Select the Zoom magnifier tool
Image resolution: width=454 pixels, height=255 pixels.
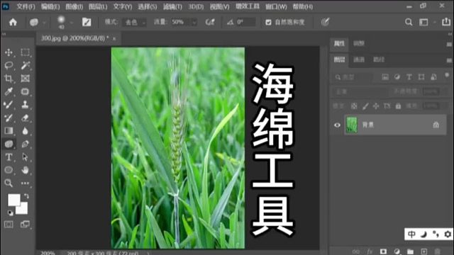tap(9, 183)
